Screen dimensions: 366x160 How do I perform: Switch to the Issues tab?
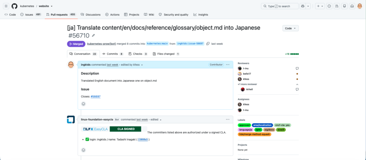31,14
